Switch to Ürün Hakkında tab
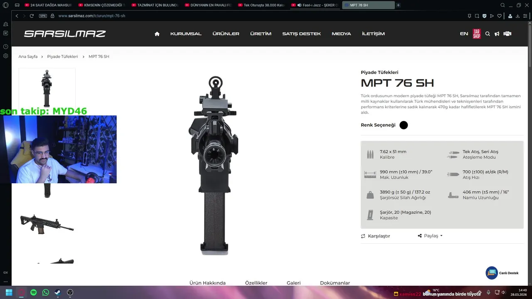This screenshot has height=299, width=532. 207,283
